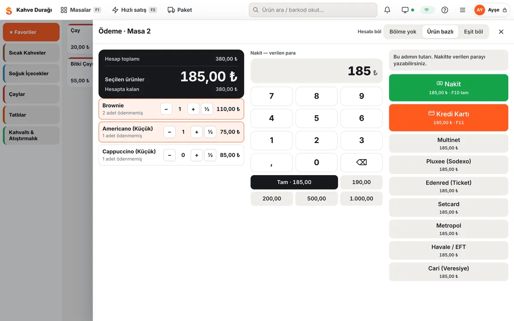514x321 pixels.
Task: Set half portion for Brownie
Action: click(207, 109)
